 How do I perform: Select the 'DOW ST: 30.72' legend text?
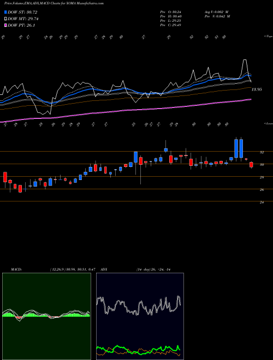pos(22,12)
